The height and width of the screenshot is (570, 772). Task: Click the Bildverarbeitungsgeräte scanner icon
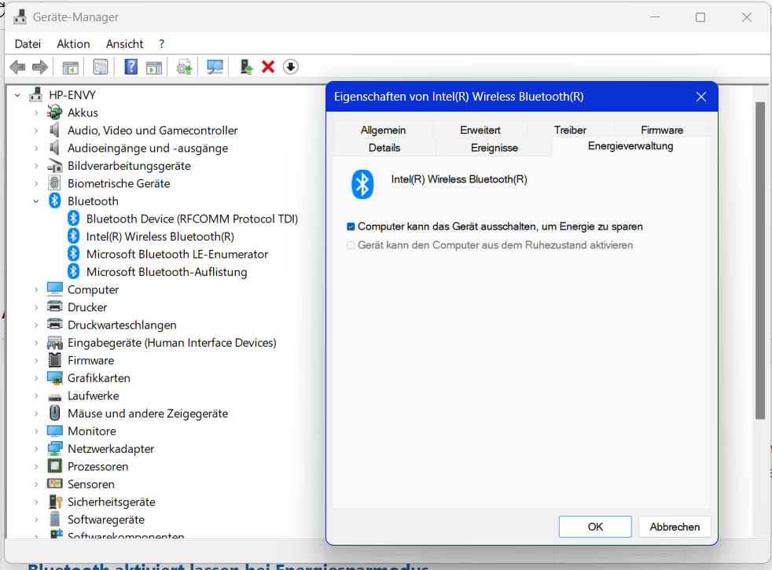pos(55,167)
